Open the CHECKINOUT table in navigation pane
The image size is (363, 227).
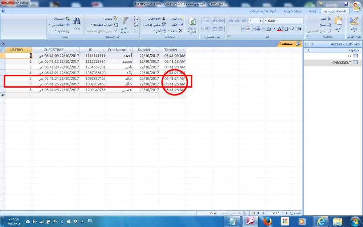[341, 63]
